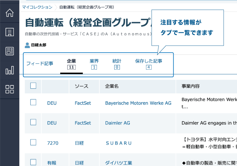Click Daimler AG engages business description
This screenshot has width=237, height=166.
pyautogui.click(x=209, y=123)
